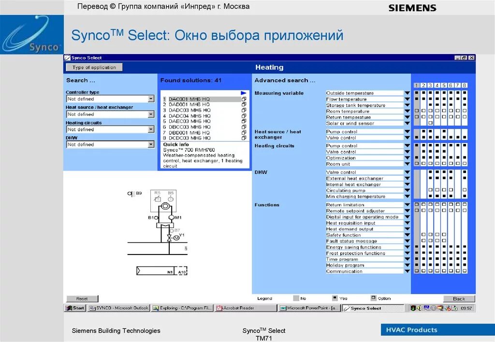Expand Storage tank temperature filter arrow
Screen dimensions: 495x342
(x=407, y=105)
